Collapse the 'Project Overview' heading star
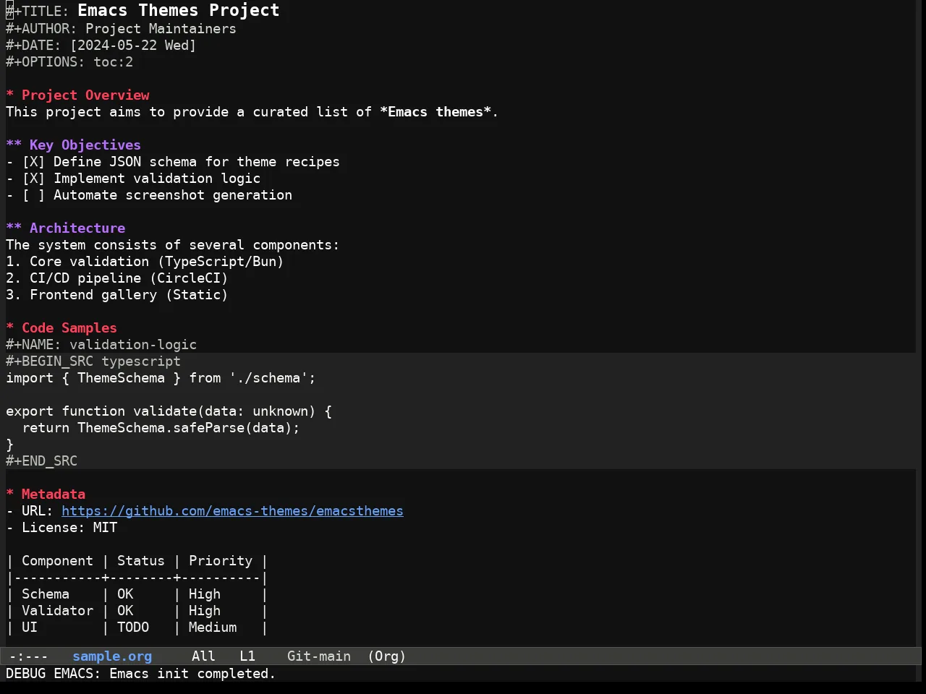926x694 pixels. click(x=10, y=95)
